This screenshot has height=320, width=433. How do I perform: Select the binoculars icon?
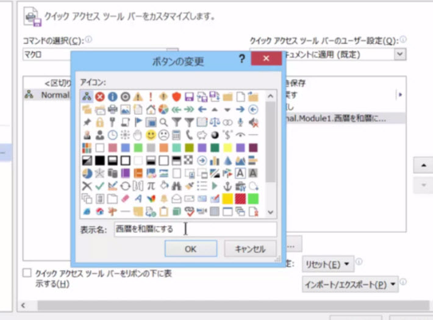tap(176, 186)
